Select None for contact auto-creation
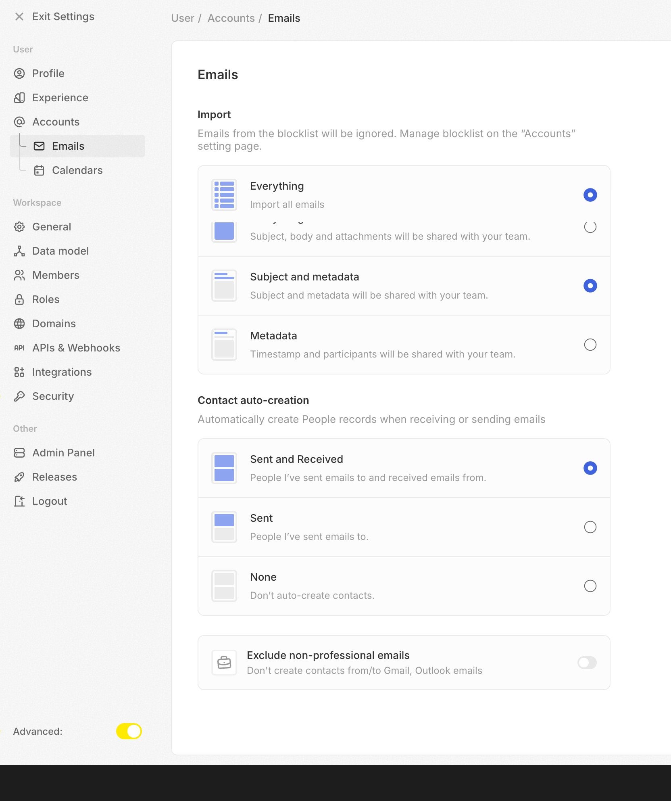 pos(590,586)
